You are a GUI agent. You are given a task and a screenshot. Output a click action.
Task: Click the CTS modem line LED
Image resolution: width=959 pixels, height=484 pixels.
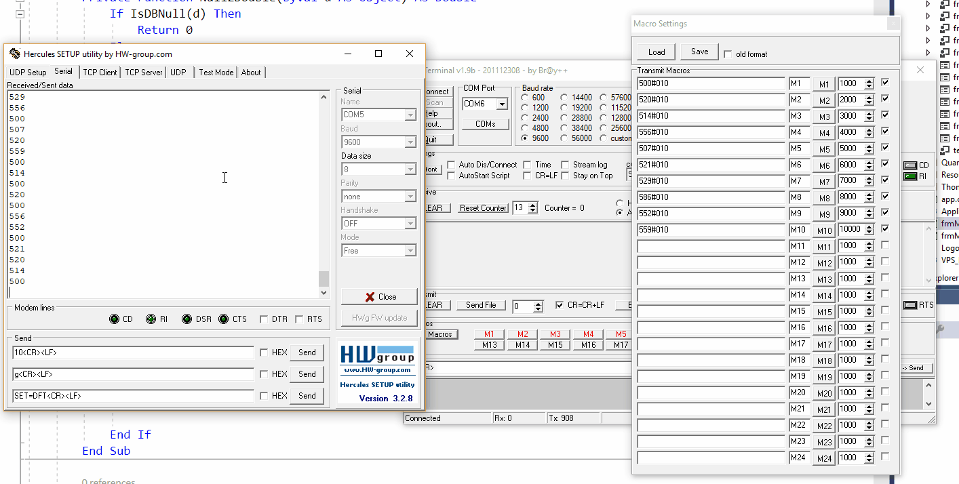[x=223, y=319]
